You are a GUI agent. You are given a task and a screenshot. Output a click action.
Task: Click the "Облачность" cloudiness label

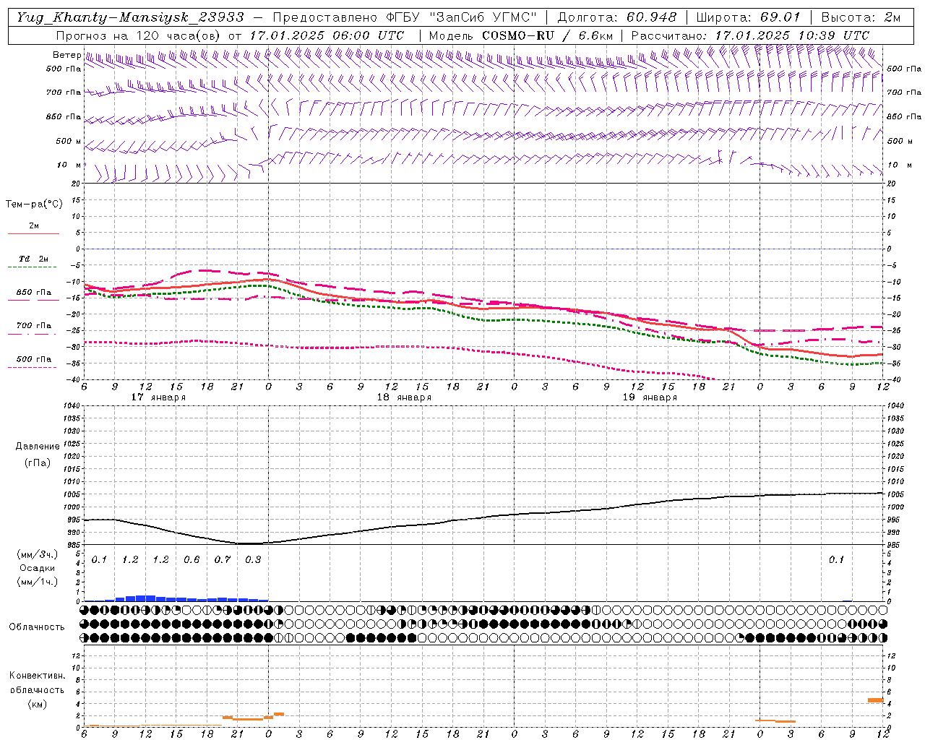click(x=37, y=627)
